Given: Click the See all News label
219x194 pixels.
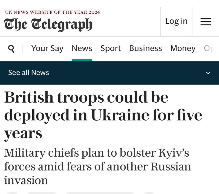Looking at the screenshot, I should pos(29,73).
